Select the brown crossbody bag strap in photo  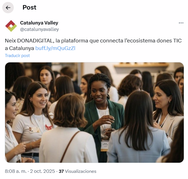70,147
